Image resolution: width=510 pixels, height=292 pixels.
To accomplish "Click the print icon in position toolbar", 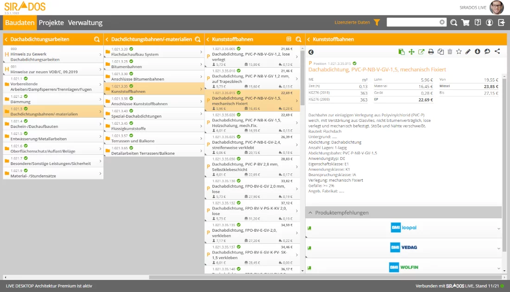I will click(x=431, y=52).
